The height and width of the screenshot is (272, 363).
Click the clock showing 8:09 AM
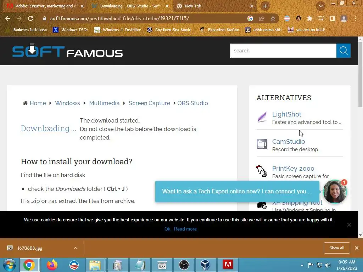click(347, 262)
